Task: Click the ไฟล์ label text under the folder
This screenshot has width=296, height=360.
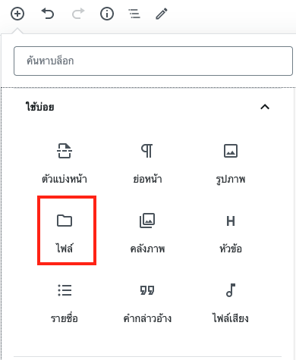Action: (x=65, y=248)
